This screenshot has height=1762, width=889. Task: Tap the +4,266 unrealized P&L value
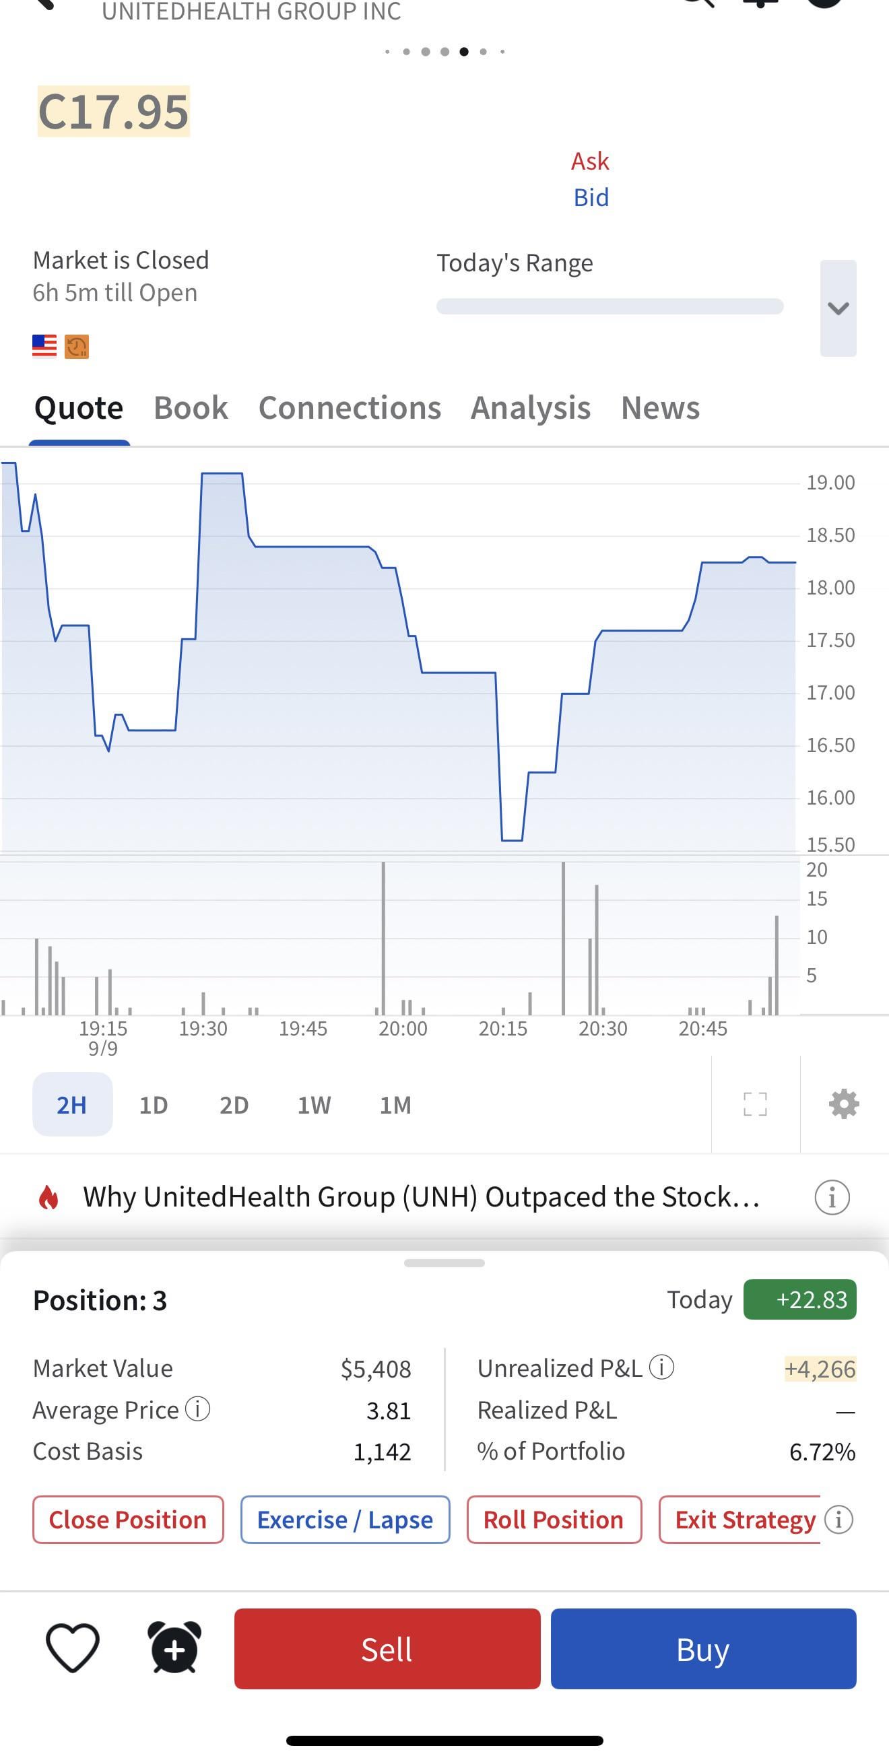pyautogui.click(x=820, y=1368)
